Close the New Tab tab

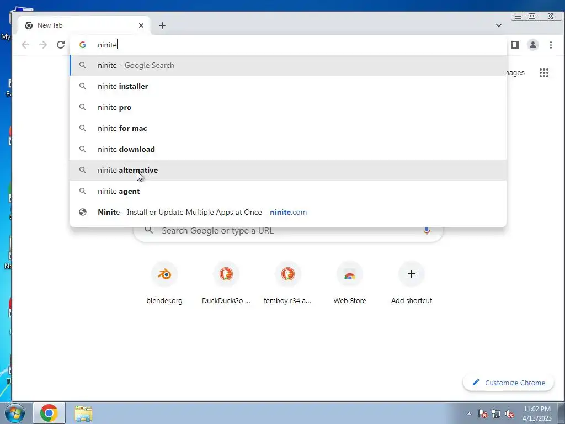pyautogui.click(x=141, y=25)
